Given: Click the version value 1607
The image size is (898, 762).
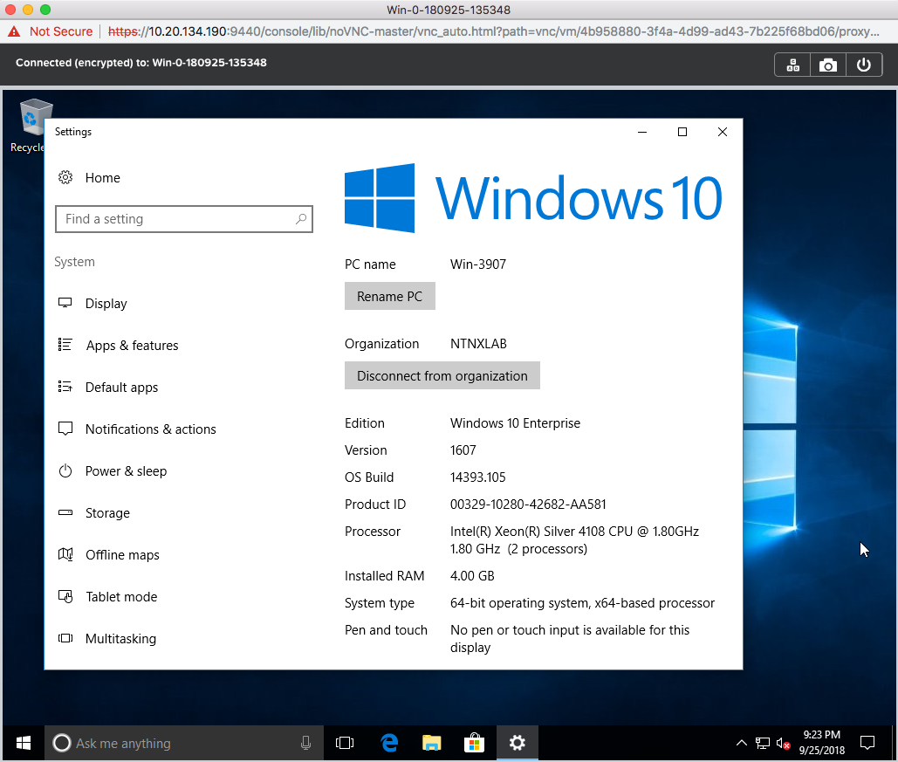Looking at the screenshot, I should (x=463, y=450).
